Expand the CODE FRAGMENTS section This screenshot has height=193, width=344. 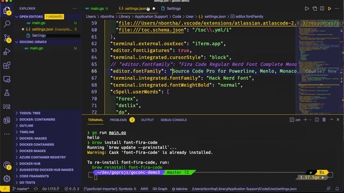pos(34,176)
